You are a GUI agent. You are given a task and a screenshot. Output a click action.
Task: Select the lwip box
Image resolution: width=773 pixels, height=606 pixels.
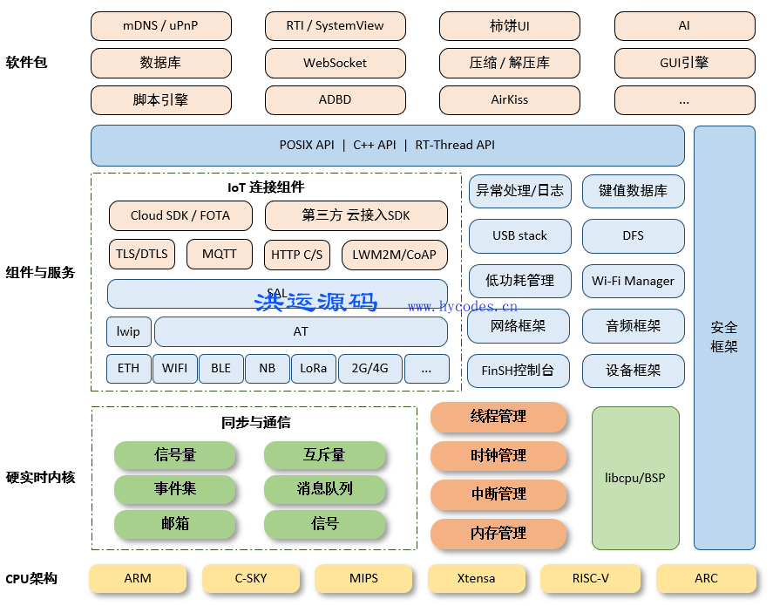(x=129, y=331)
